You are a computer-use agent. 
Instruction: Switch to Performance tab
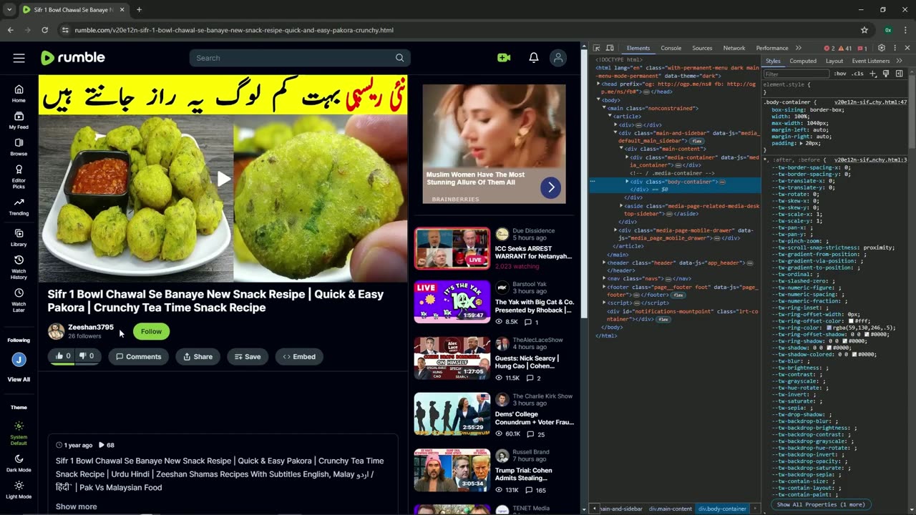(x=772, y=48)
